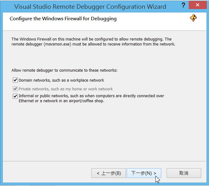
Task: Click the disabled Private networks checkbox
Action: point(15,89)
